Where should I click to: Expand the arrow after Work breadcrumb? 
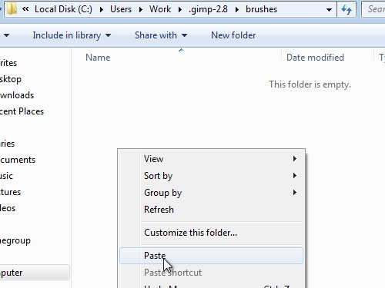180,10
